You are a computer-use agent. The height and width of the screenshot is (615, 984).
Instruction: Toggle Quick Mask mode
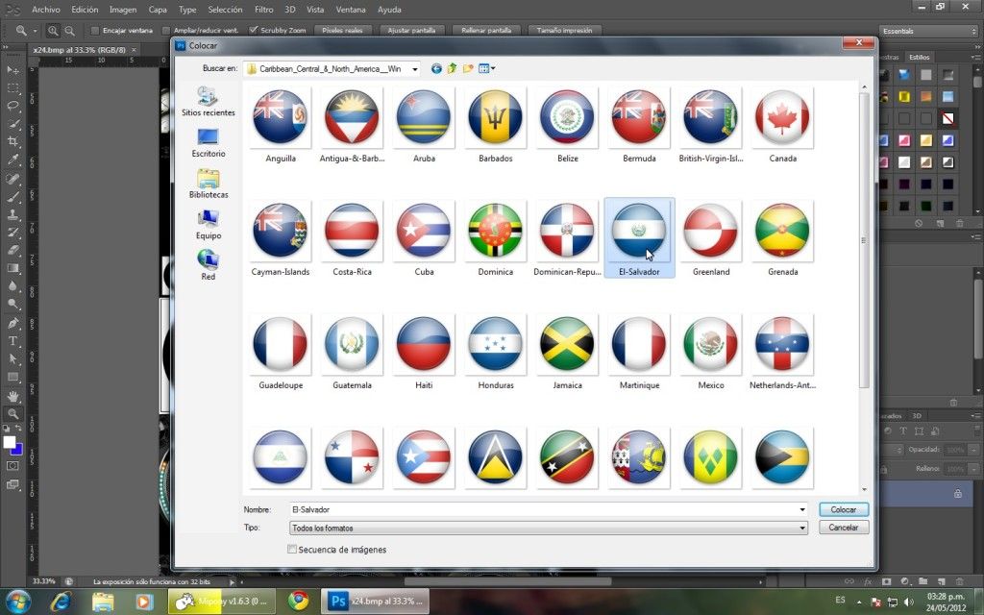(x=12, y=466)
